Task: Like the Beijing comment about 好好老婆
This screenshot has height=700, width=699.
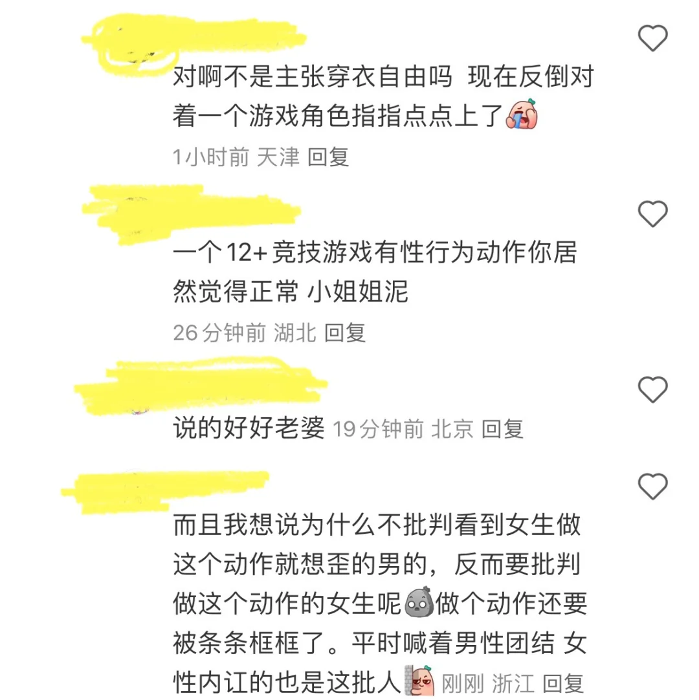Action: click(652, 389)
